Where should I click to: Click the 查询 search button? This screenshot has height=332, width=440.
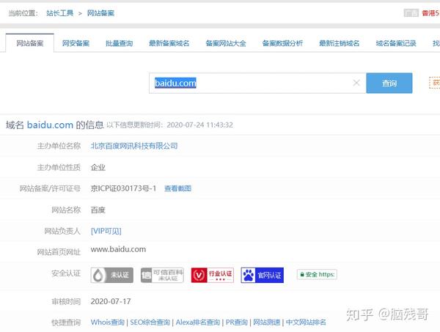point(389,83)
